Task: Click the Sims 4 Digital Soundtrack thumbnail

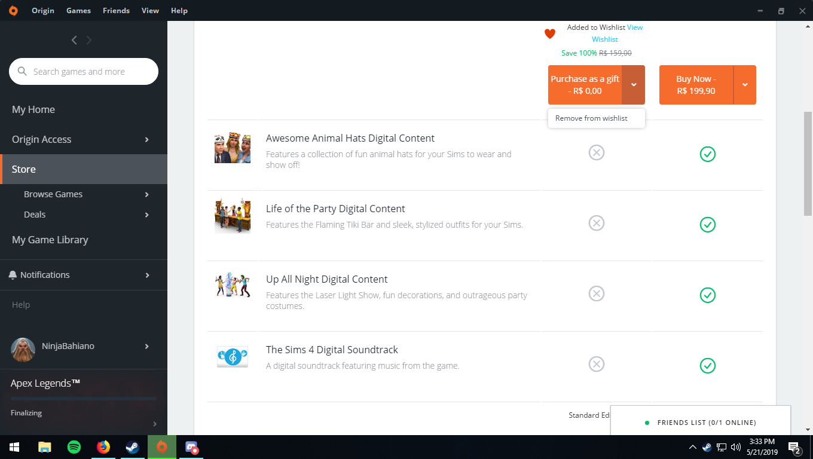Action: point(233,357)
